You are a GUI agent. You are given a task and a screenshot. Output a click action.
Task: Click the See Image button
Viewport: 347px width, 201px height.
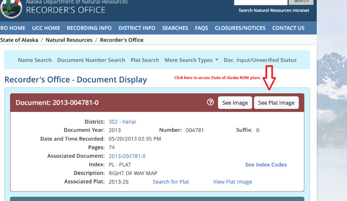[x=235, y=103]
